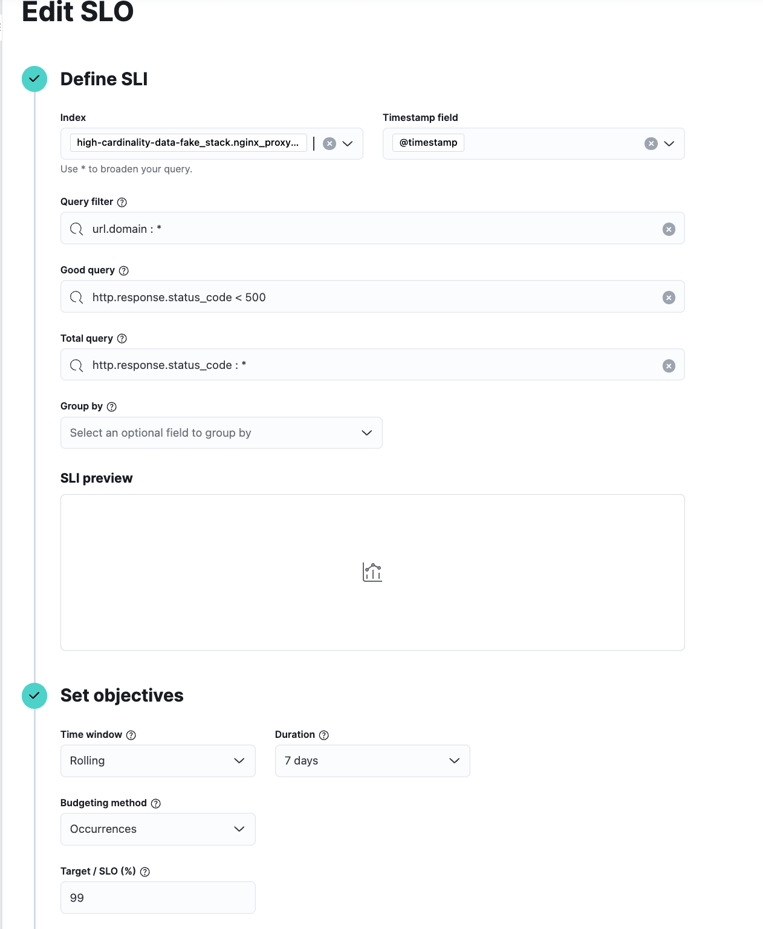763x929 pixels.
Task: Open the Rolling time window dropdown
Action: (158, 761)
